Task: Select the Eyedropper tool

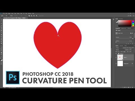Action: (x=1, y=29)
